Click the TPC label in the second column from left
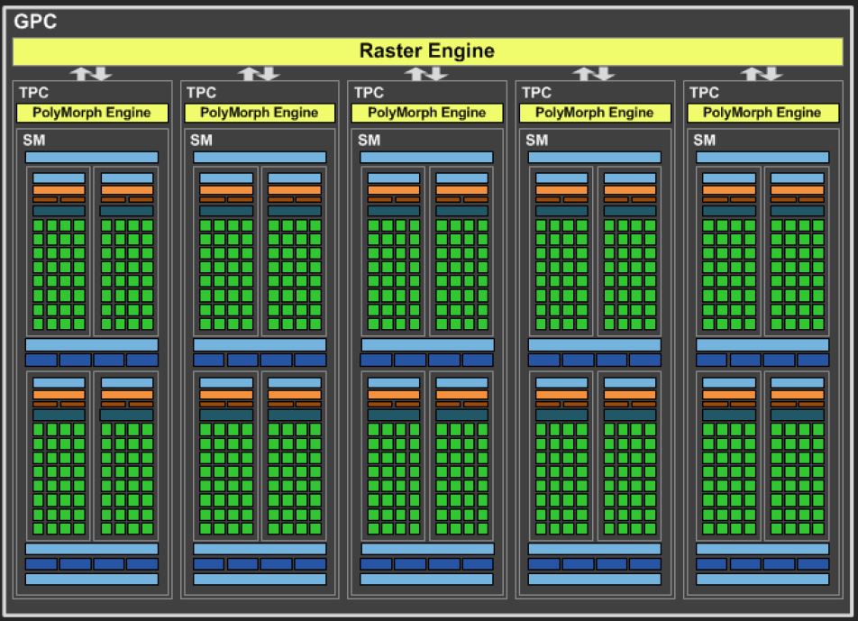This screenshot has width=858, height=621. (201, 93)
